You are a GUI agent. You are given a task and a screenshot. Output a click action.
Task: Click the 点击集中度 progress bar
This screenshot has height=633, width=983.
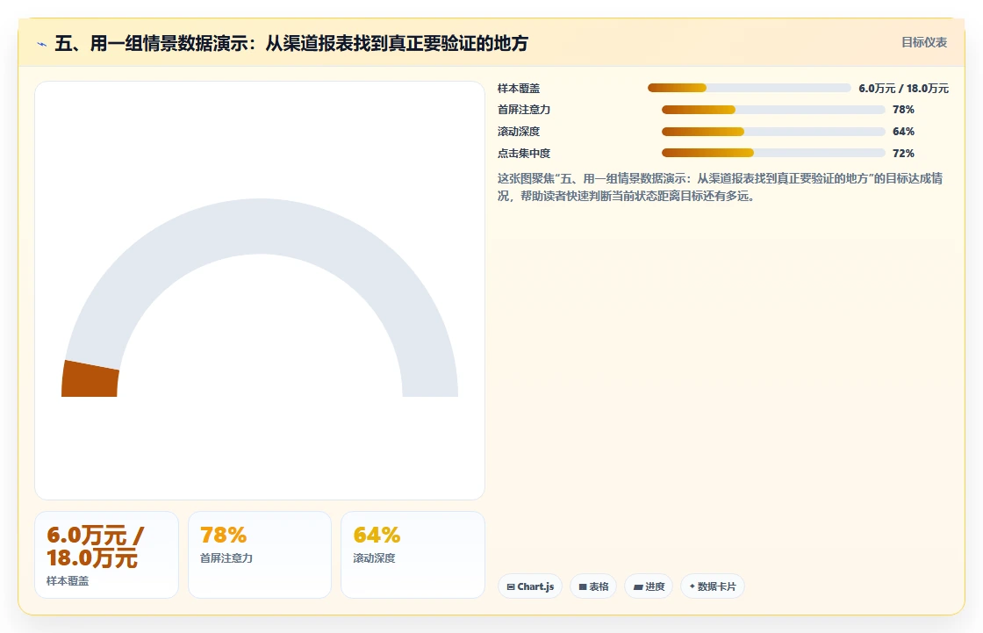pos(773,153)
